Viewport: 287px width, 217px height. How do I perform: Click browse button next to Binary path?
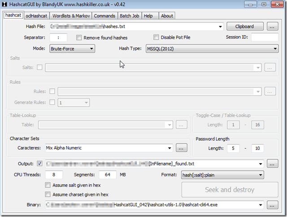pos(272,205)
